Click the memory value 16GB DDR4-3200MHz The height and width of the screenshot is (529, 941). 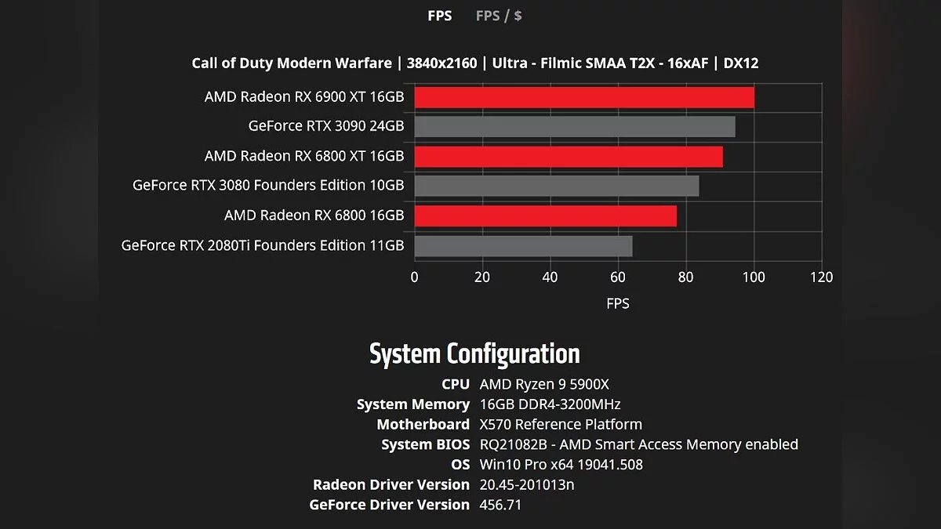[550, 404]
